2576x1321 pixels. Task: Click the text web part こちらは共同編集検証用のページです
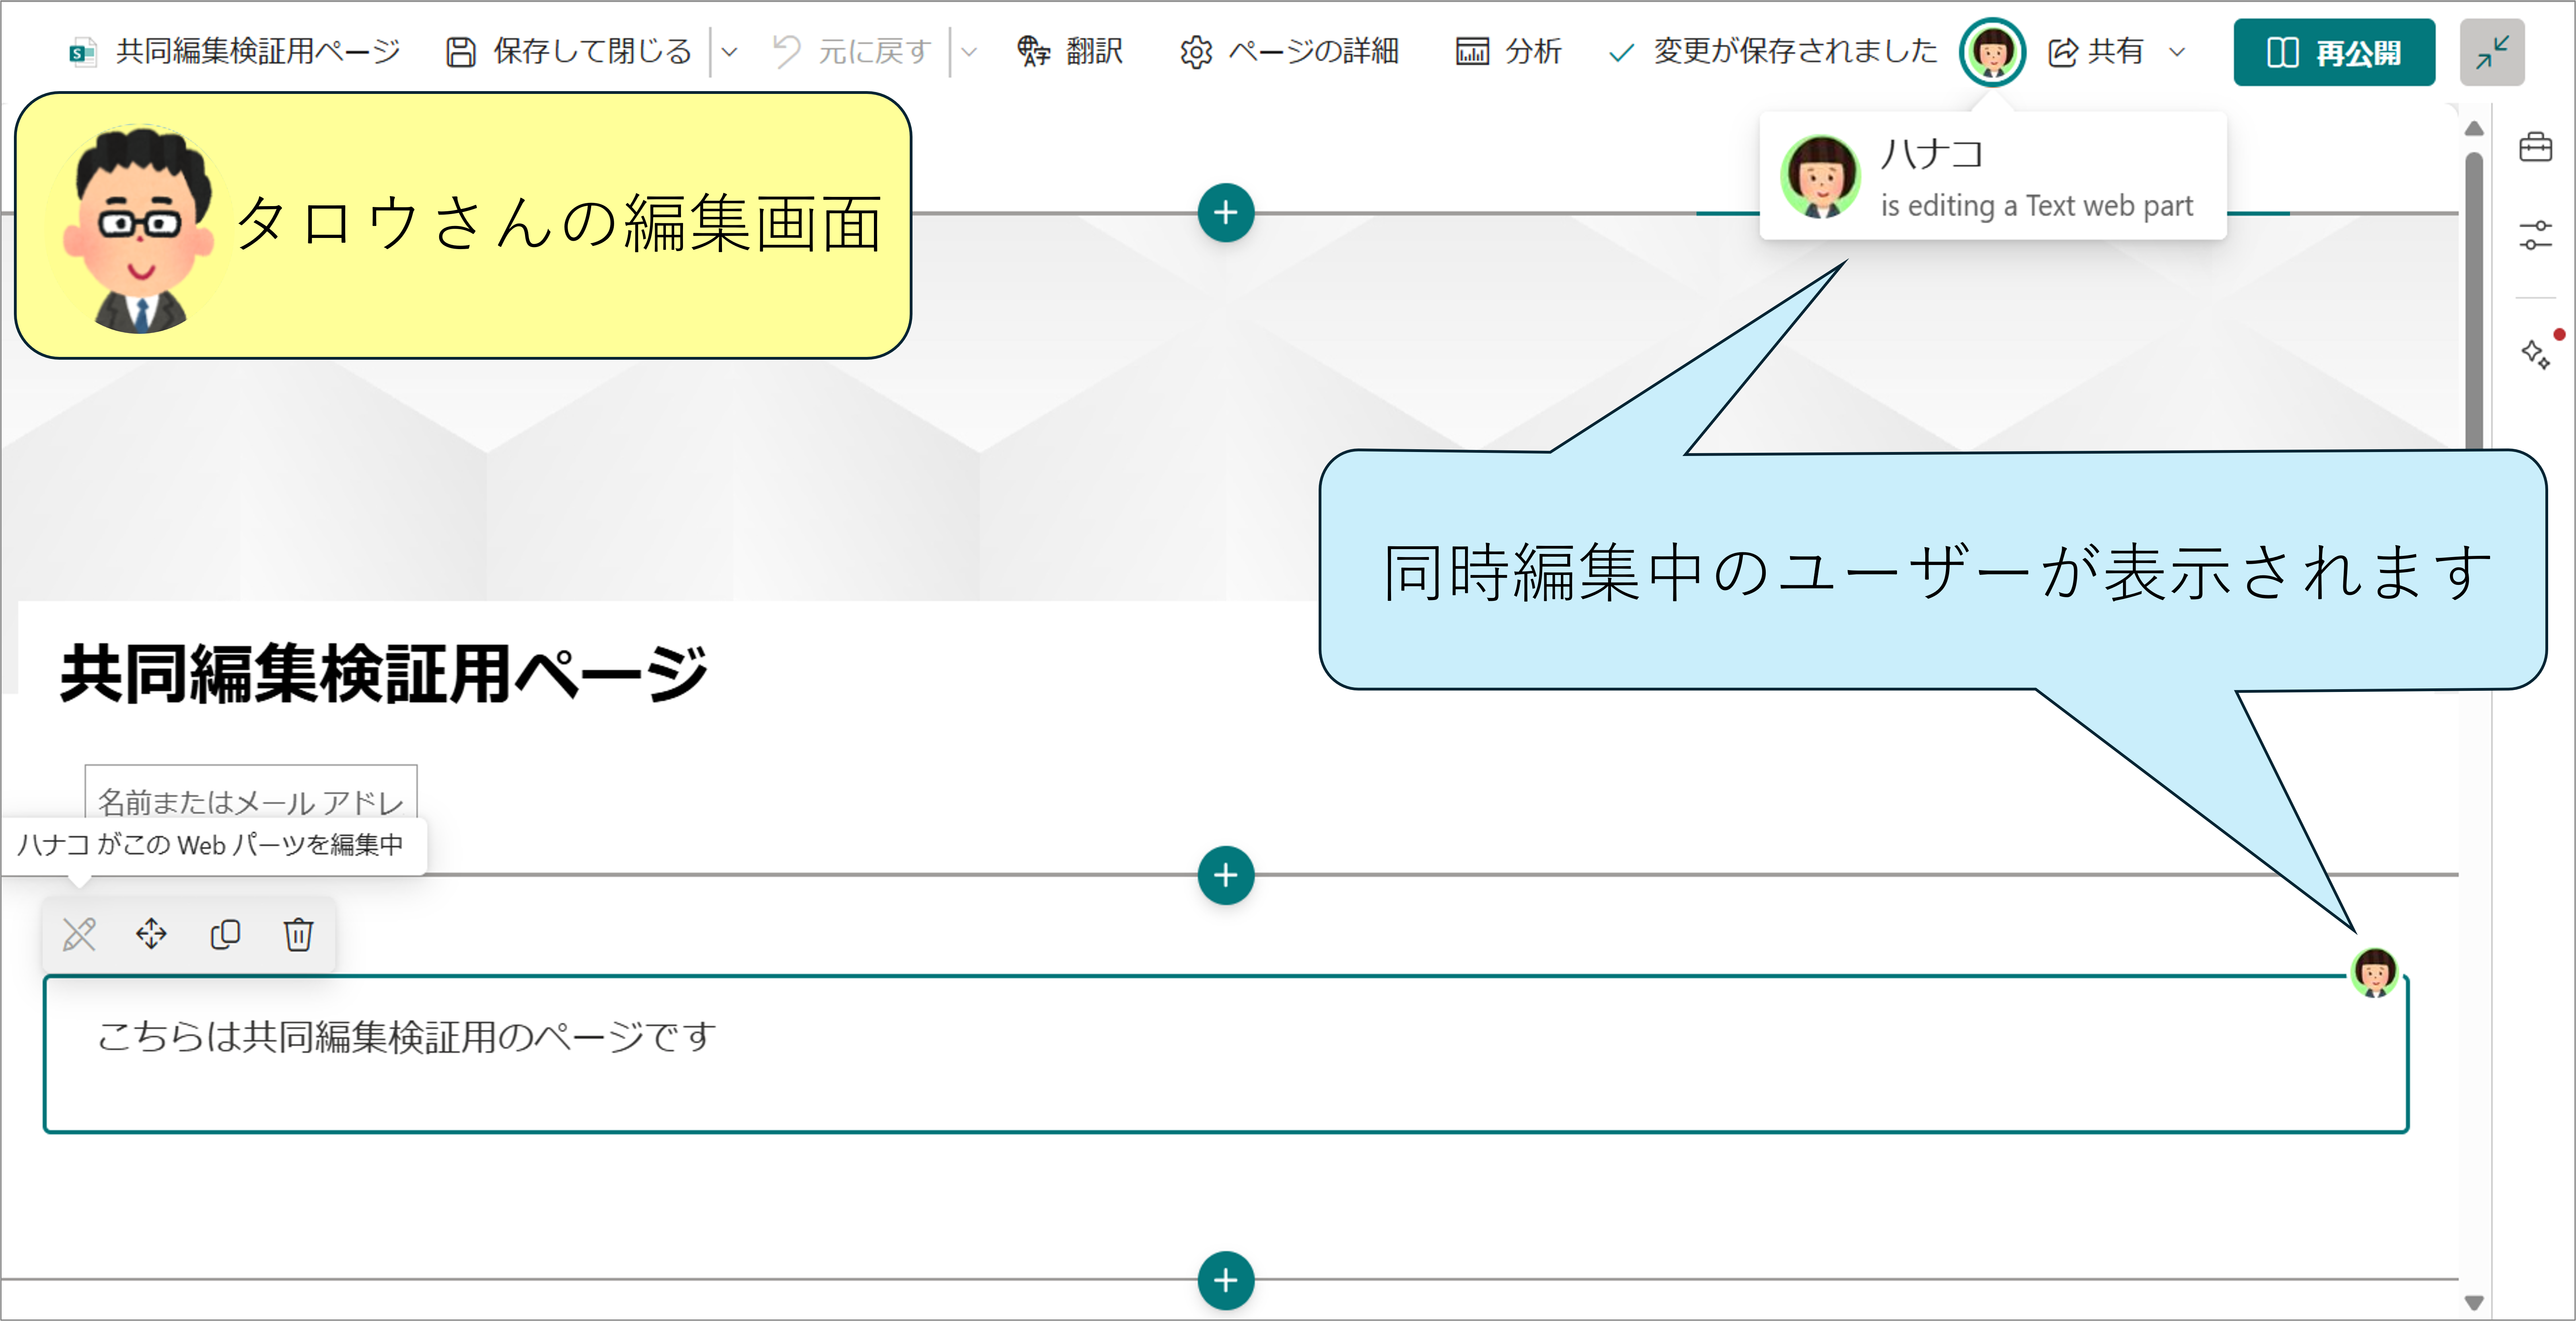click(1226, 1054)
